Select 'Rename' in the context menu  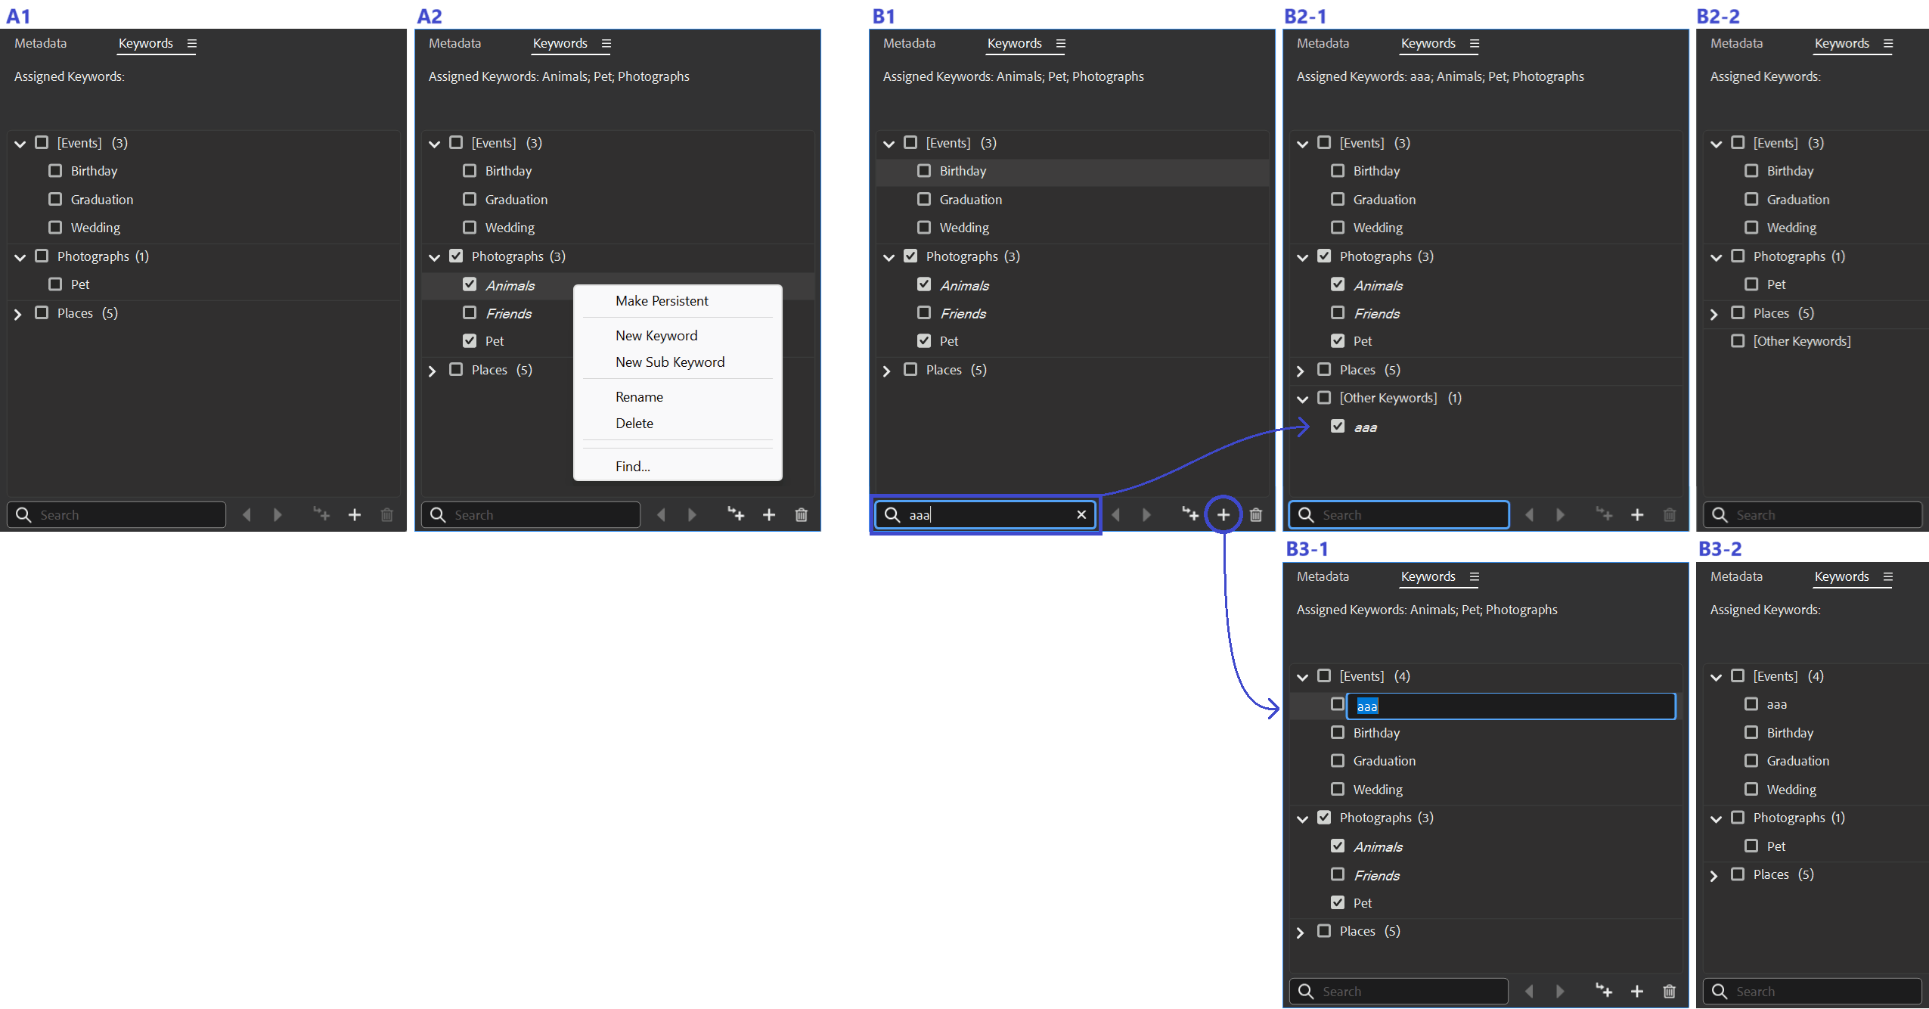coord(639,397)
